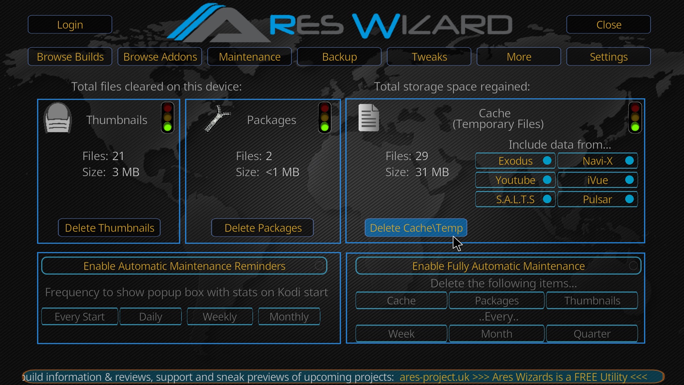Select the Weekly reminder frequency
This screenshot has height=385, width=684.
click(220, 317)
